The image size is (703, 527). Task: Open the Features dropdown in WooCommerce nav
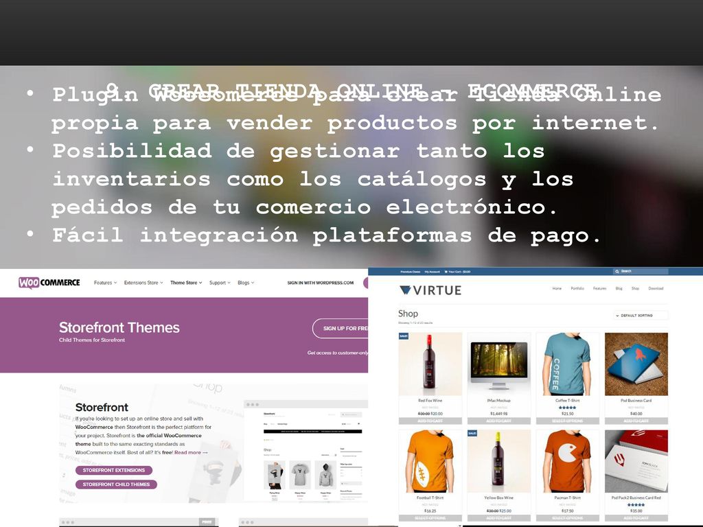105,283
